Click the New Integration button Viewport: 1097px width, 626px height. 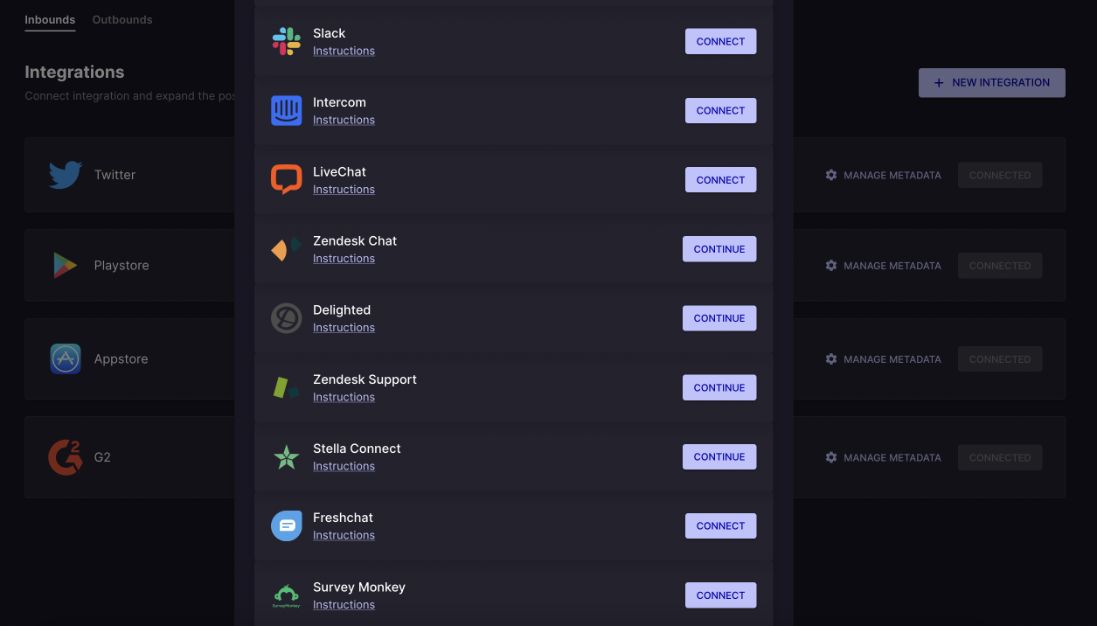(991, 82)
